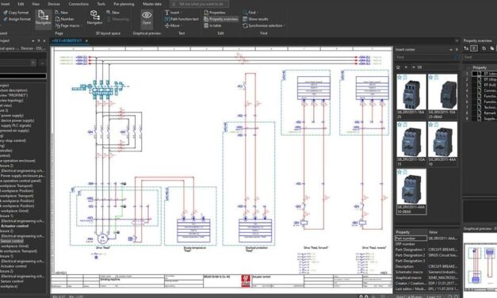Screen dimensions: 497x298
Task: Select 'Actuator control' bold item in tree
Action: (x=14, y=226)
